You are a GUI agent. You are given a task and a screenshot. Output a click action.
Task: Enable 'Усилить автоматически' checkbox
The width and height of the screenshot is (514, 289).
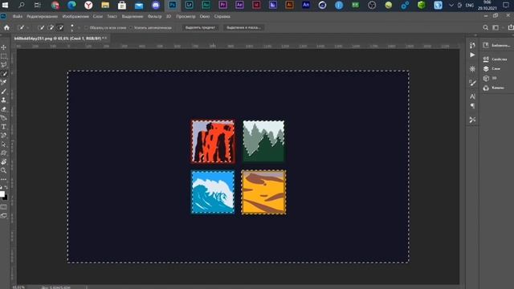[131, 28]
